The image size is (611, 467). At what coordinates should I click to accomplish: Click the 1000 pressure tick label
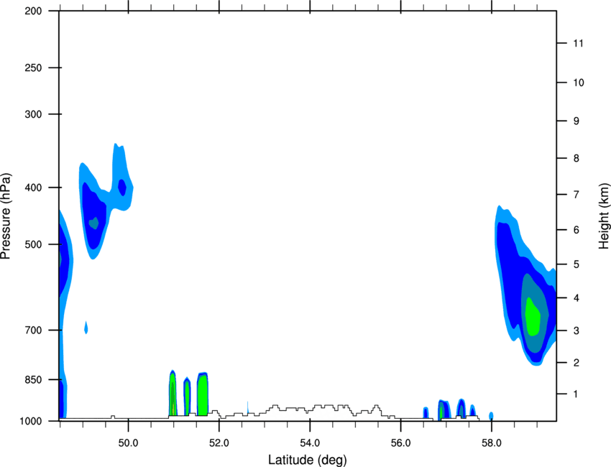[x=31, y=421]
